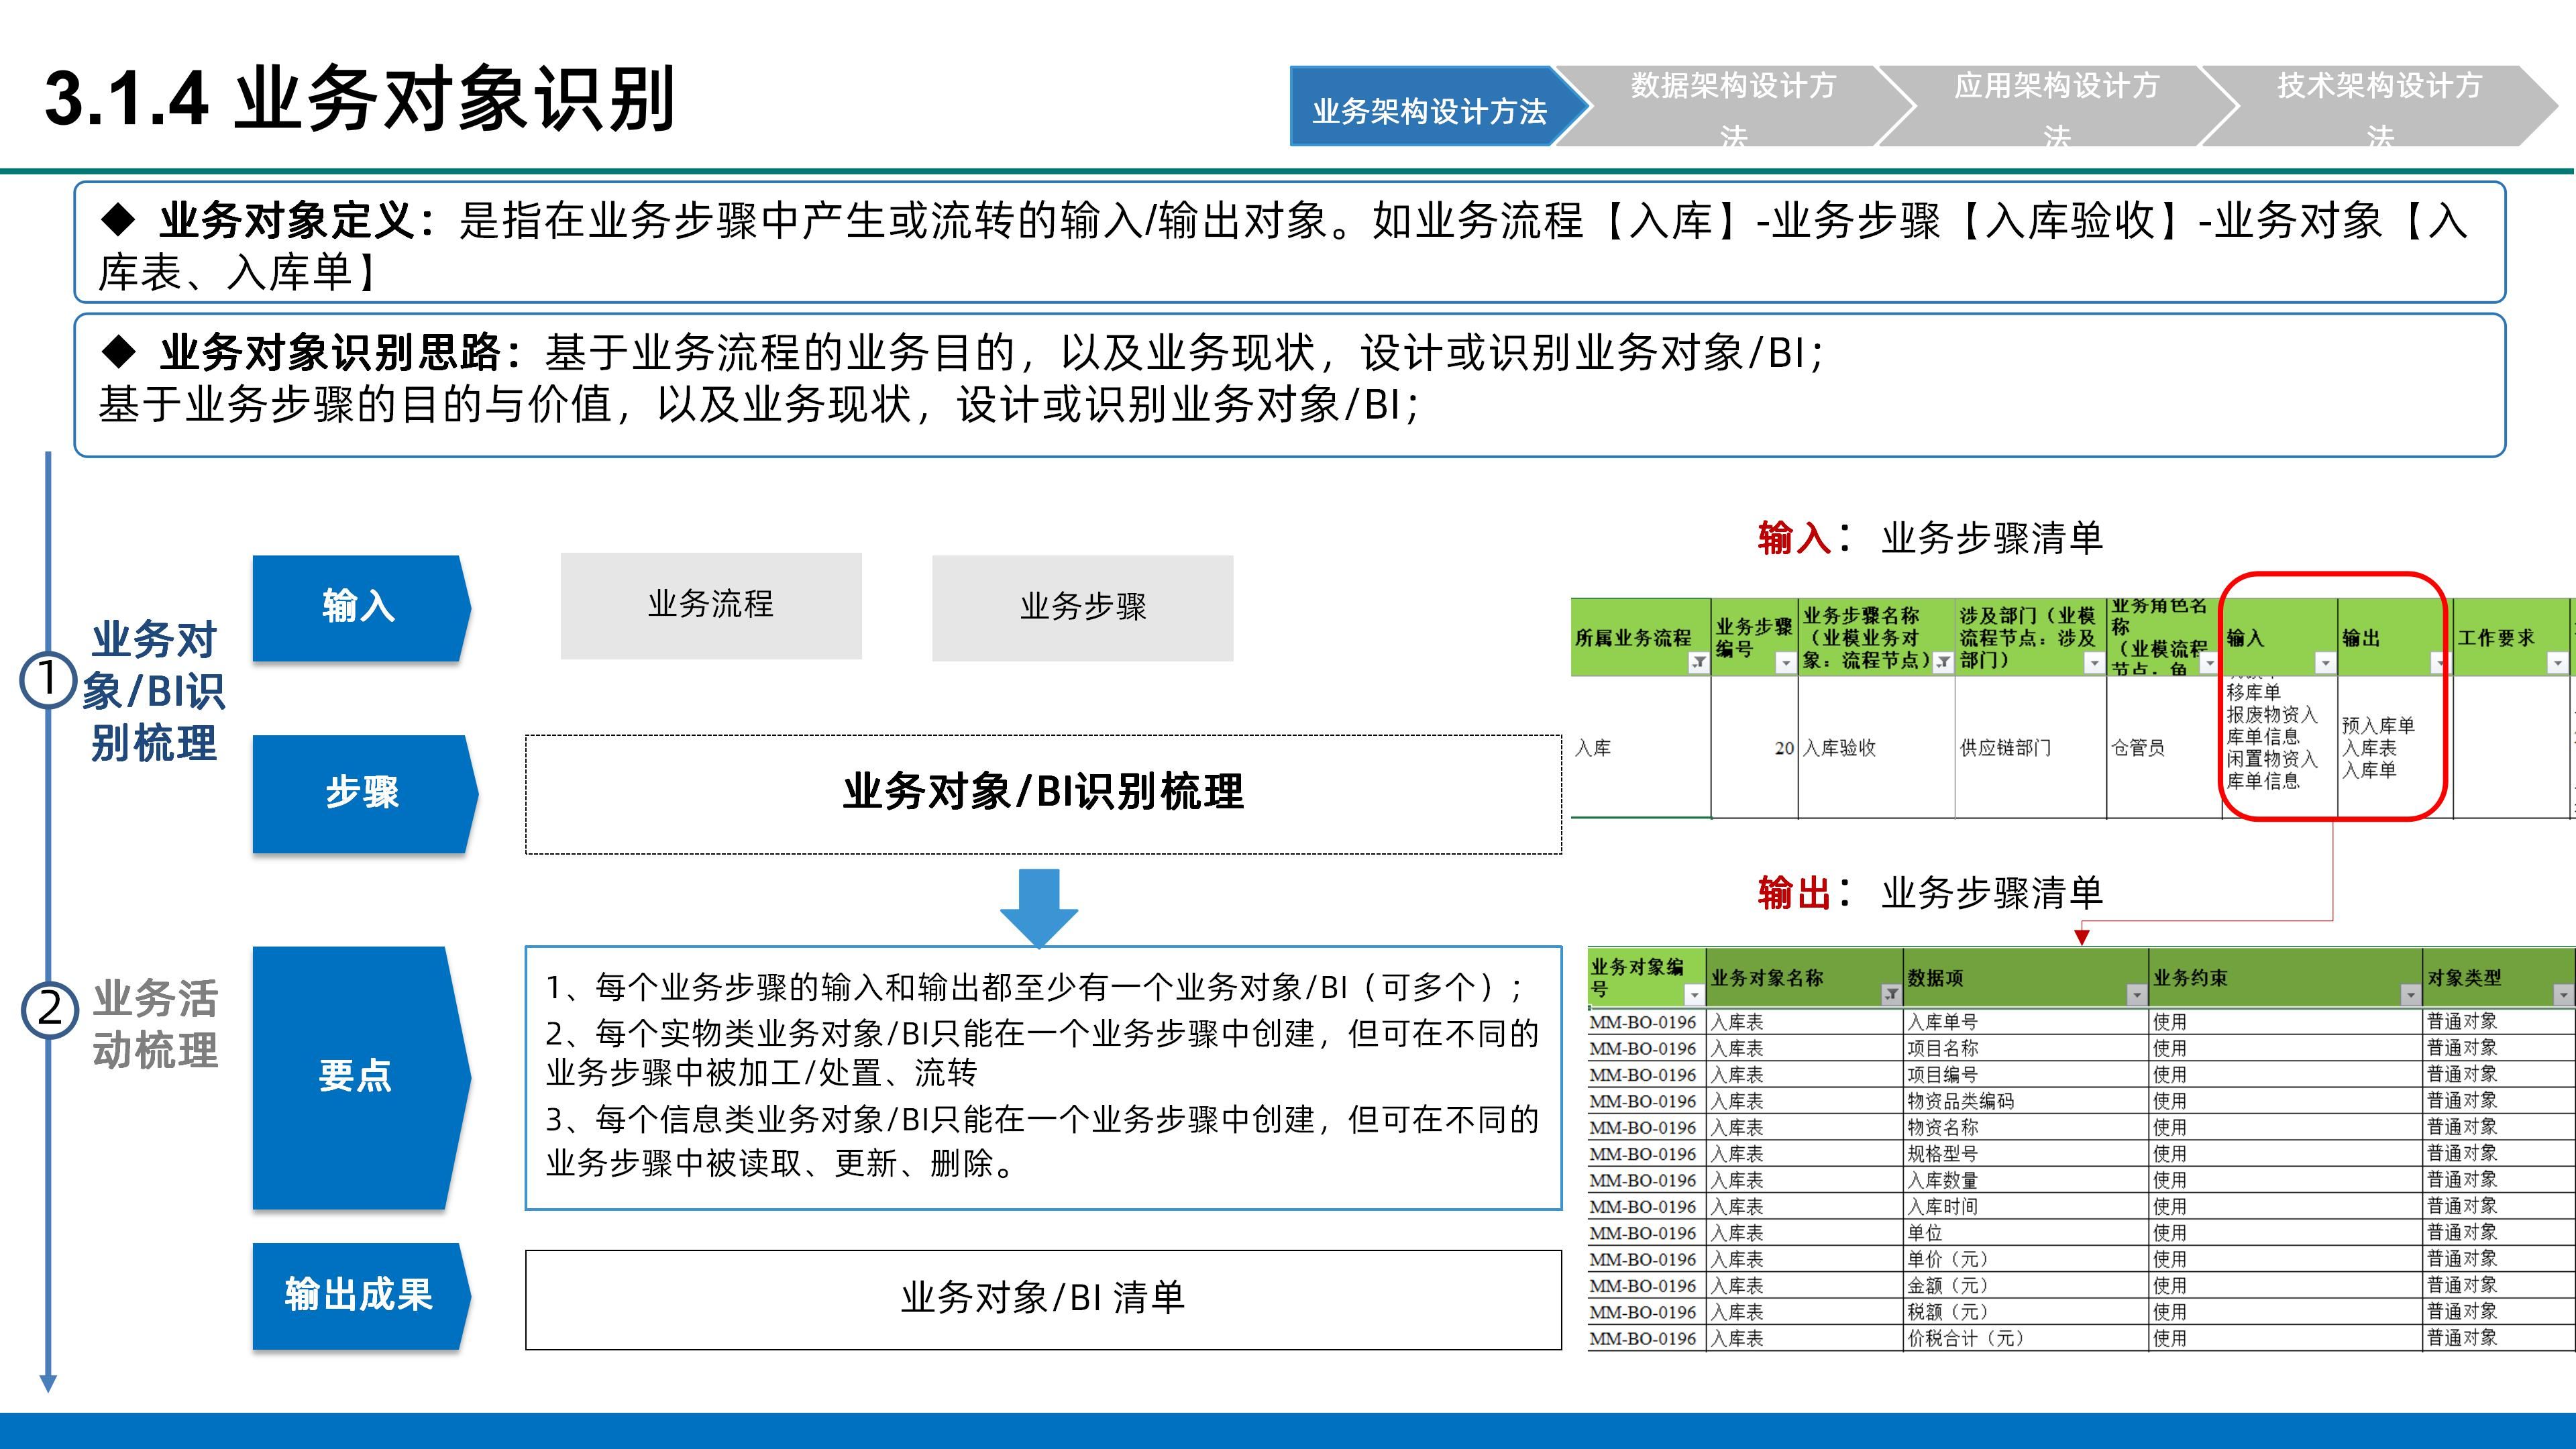
Task: Select the 业务活动梳理 sidebar heading
Action: click(155, 1024)
